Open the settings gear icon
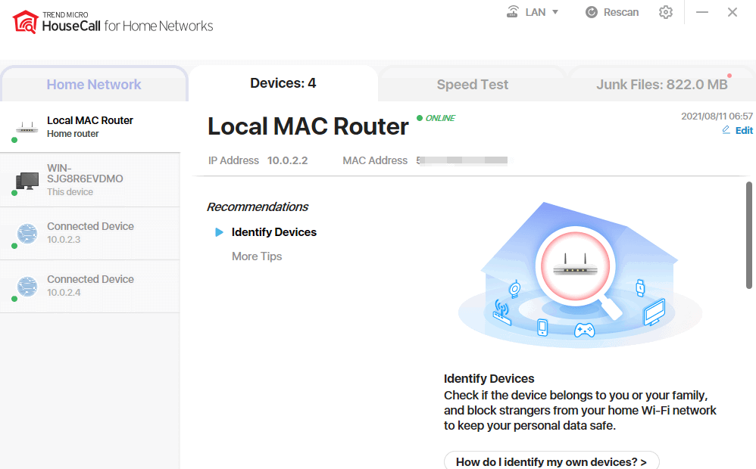756x469 pixels. click(x=666, y=12)
